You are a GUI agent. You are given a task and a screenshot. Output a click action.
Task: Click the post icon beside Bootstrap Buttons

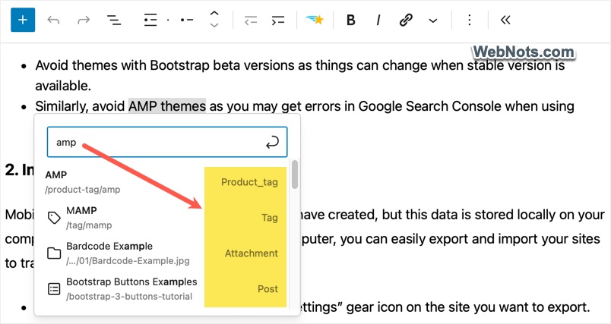[54, 289]
